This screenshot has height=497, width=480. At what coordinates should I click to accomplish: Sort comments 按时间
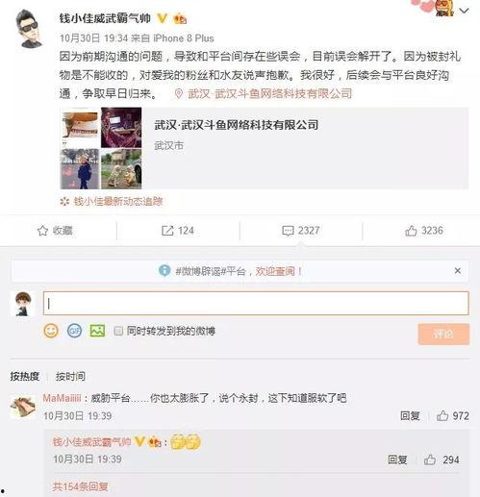tap(70, 376)
